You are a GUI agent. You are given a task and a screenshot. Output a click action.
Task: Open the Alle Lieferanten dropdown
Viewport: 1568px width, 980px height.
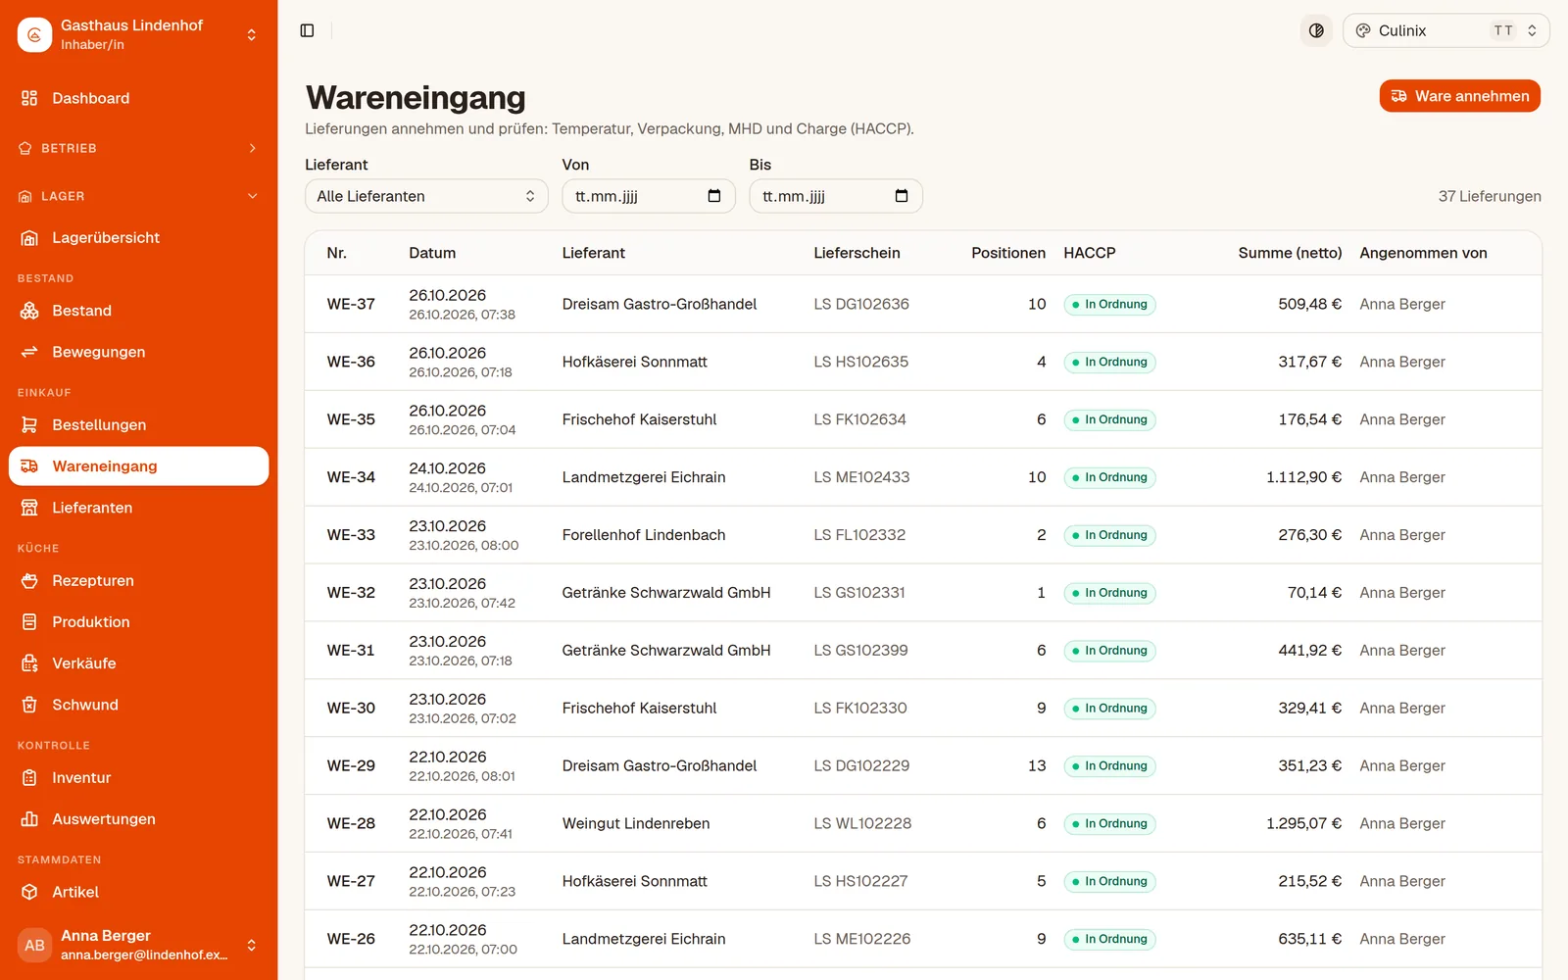point(426,196)
